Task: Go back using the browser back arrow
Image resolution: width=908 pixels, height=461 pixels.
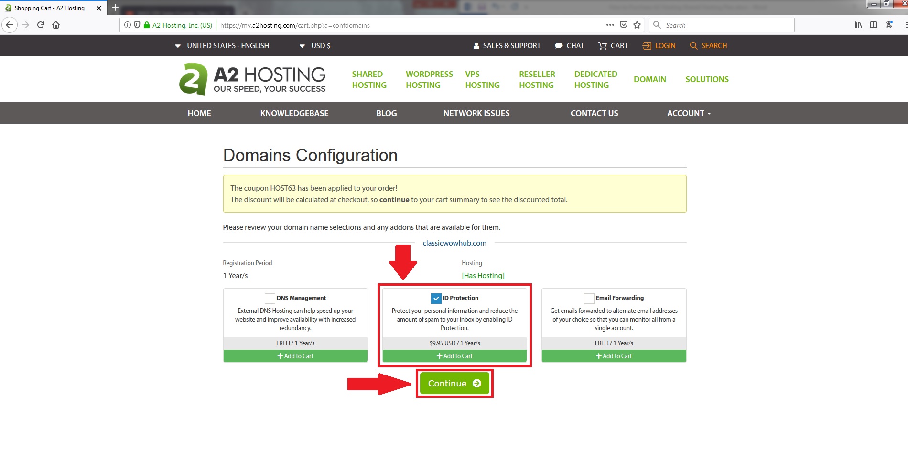Action: (10, 25)
